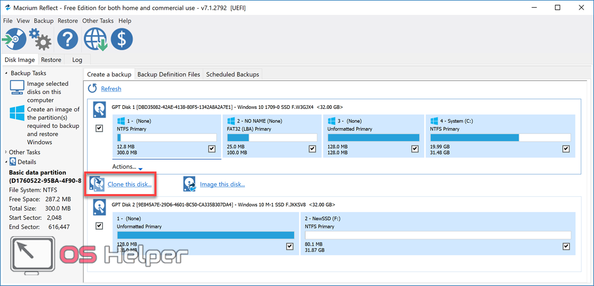The height and width of the screenshot is (286, 594).
Task: Click the Image this disk link
Action: 222,184
